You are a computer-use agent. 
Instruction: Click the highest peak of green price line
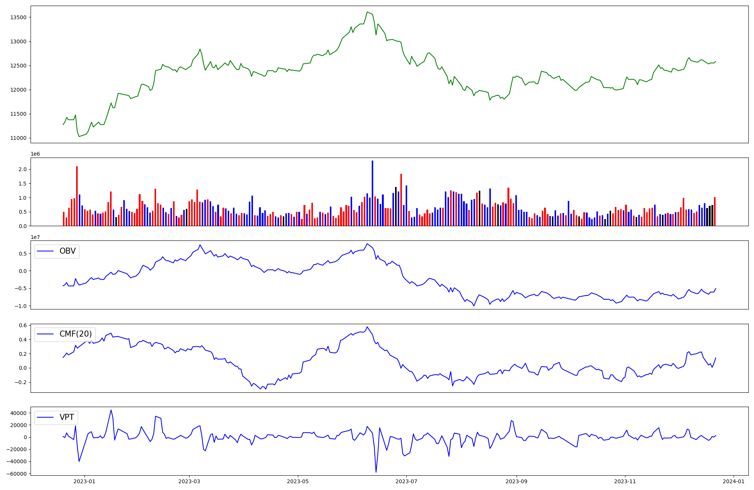(367, 12)
